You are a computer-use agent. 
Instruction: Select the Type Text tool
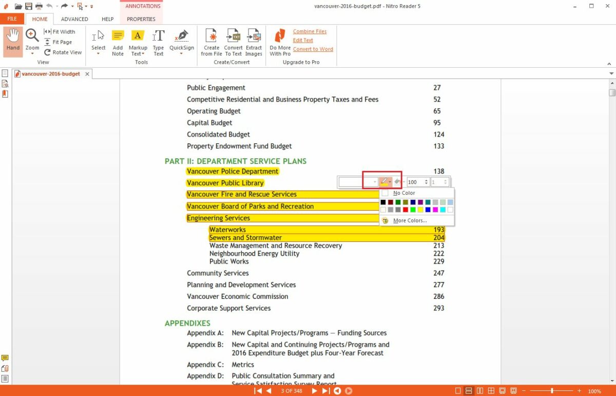pos(158,41)
